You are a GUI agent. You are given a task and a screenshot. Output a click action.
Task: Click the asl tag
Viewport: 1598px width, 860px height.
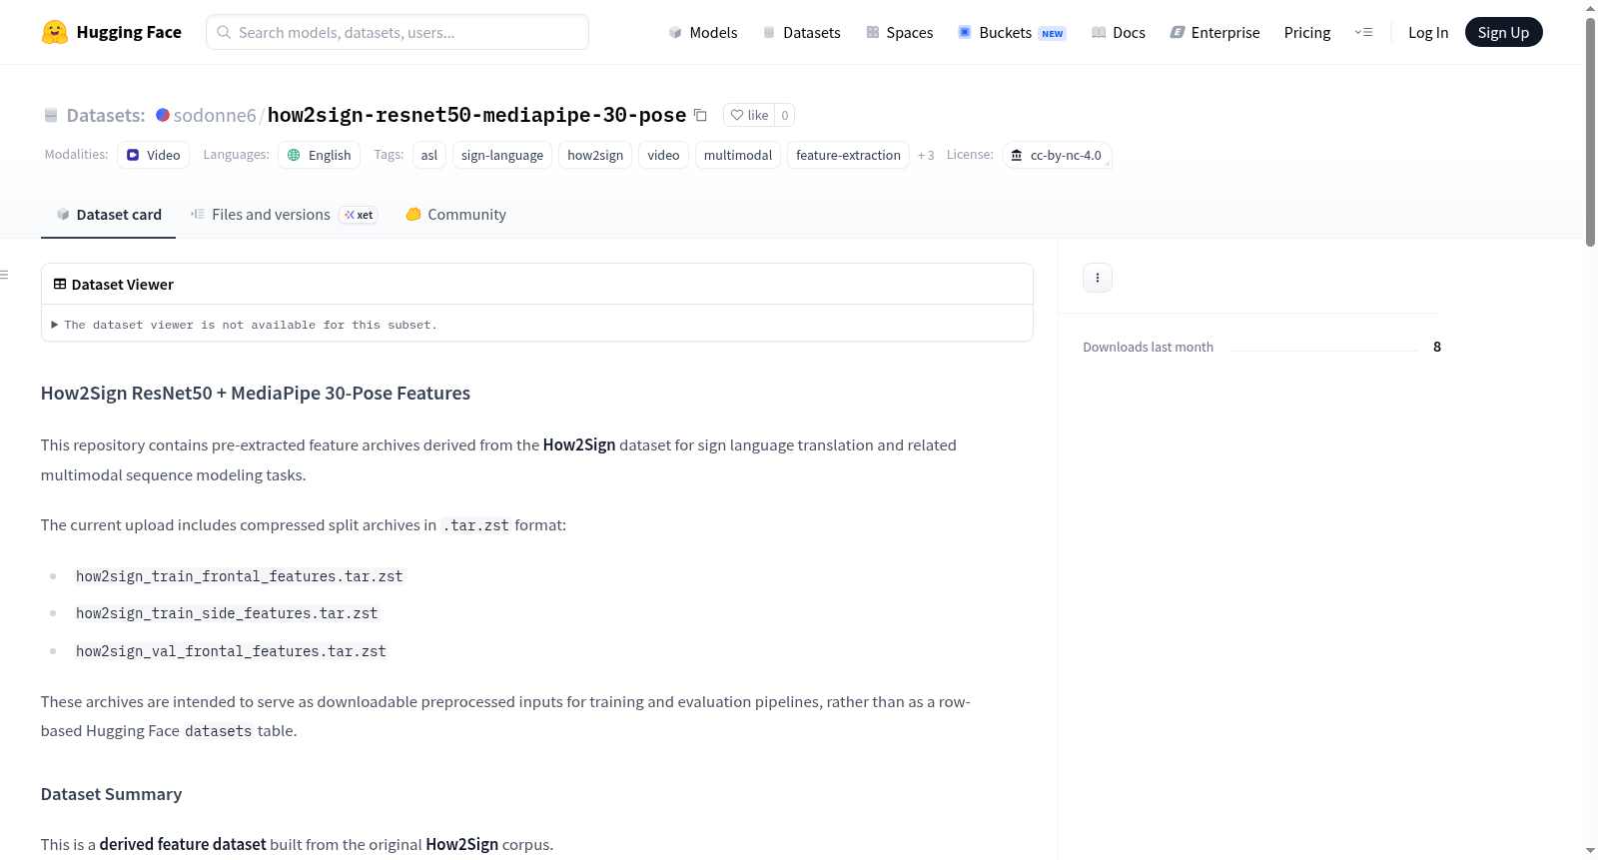[429, 155]
